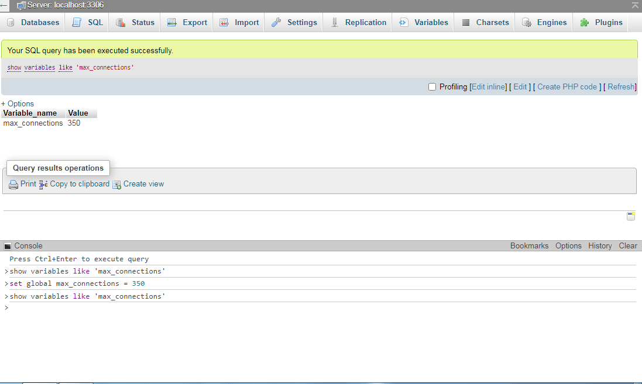Image resolution: width=642 pixels, height=384 pixels.
Task: Click the Charsets tab icon
Action: [465, 22]
